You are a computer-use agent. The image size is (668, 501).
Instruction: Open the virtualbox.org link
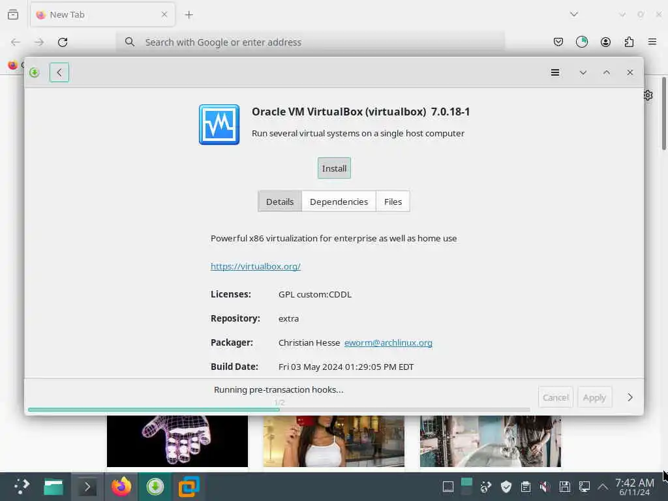[256, 266]
